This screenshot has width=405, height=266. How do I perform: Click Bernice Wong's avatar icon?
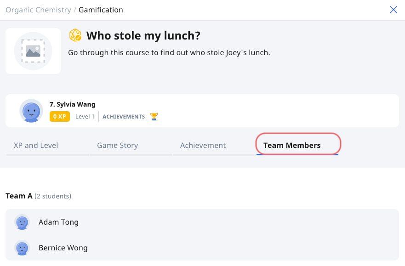(x=22, y=248)
